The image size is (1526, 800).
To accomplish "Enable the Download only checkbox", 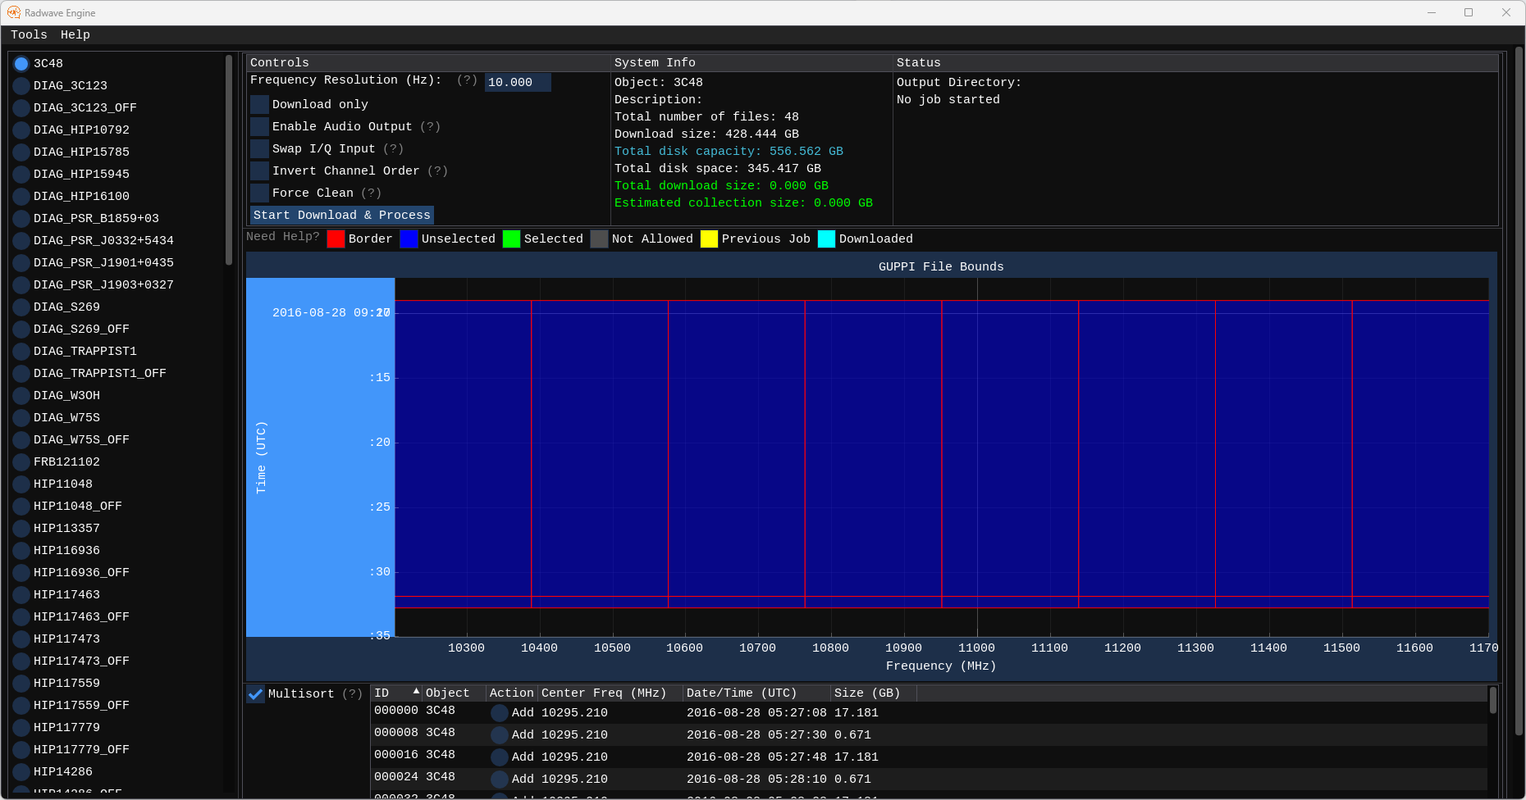I will point(260,104).
